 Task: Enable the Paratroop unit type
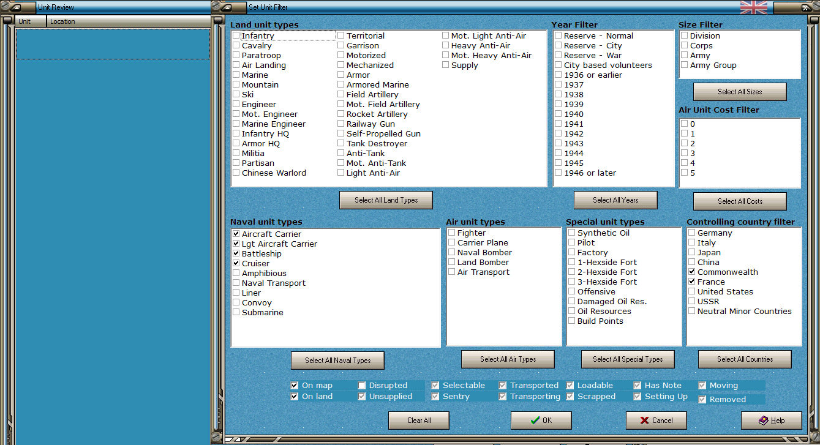(236, 55)
